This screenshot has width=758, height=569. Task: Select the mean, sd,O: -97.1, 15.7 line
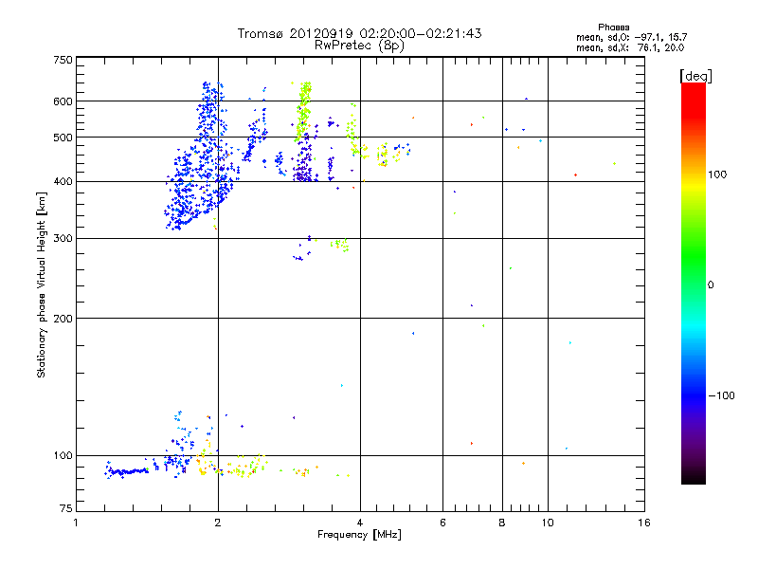(x=631, y=37)
